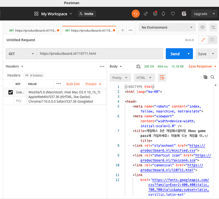The width and height of the screenshot is (219, 199).
Task: Click Bulk Edit link in headers
Action: tap(73, 84)
